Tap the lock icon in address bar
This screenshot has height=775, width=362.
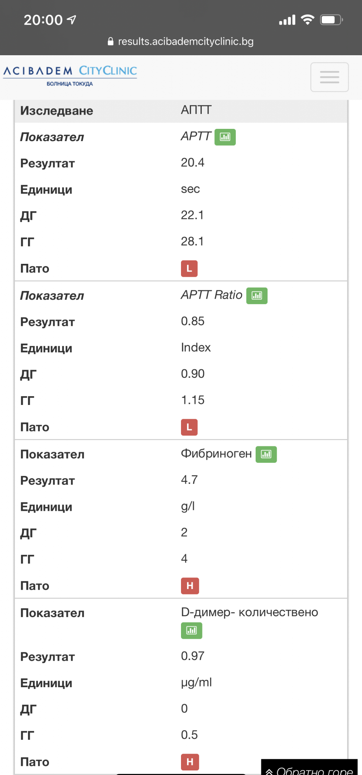(x=111, y=41)
